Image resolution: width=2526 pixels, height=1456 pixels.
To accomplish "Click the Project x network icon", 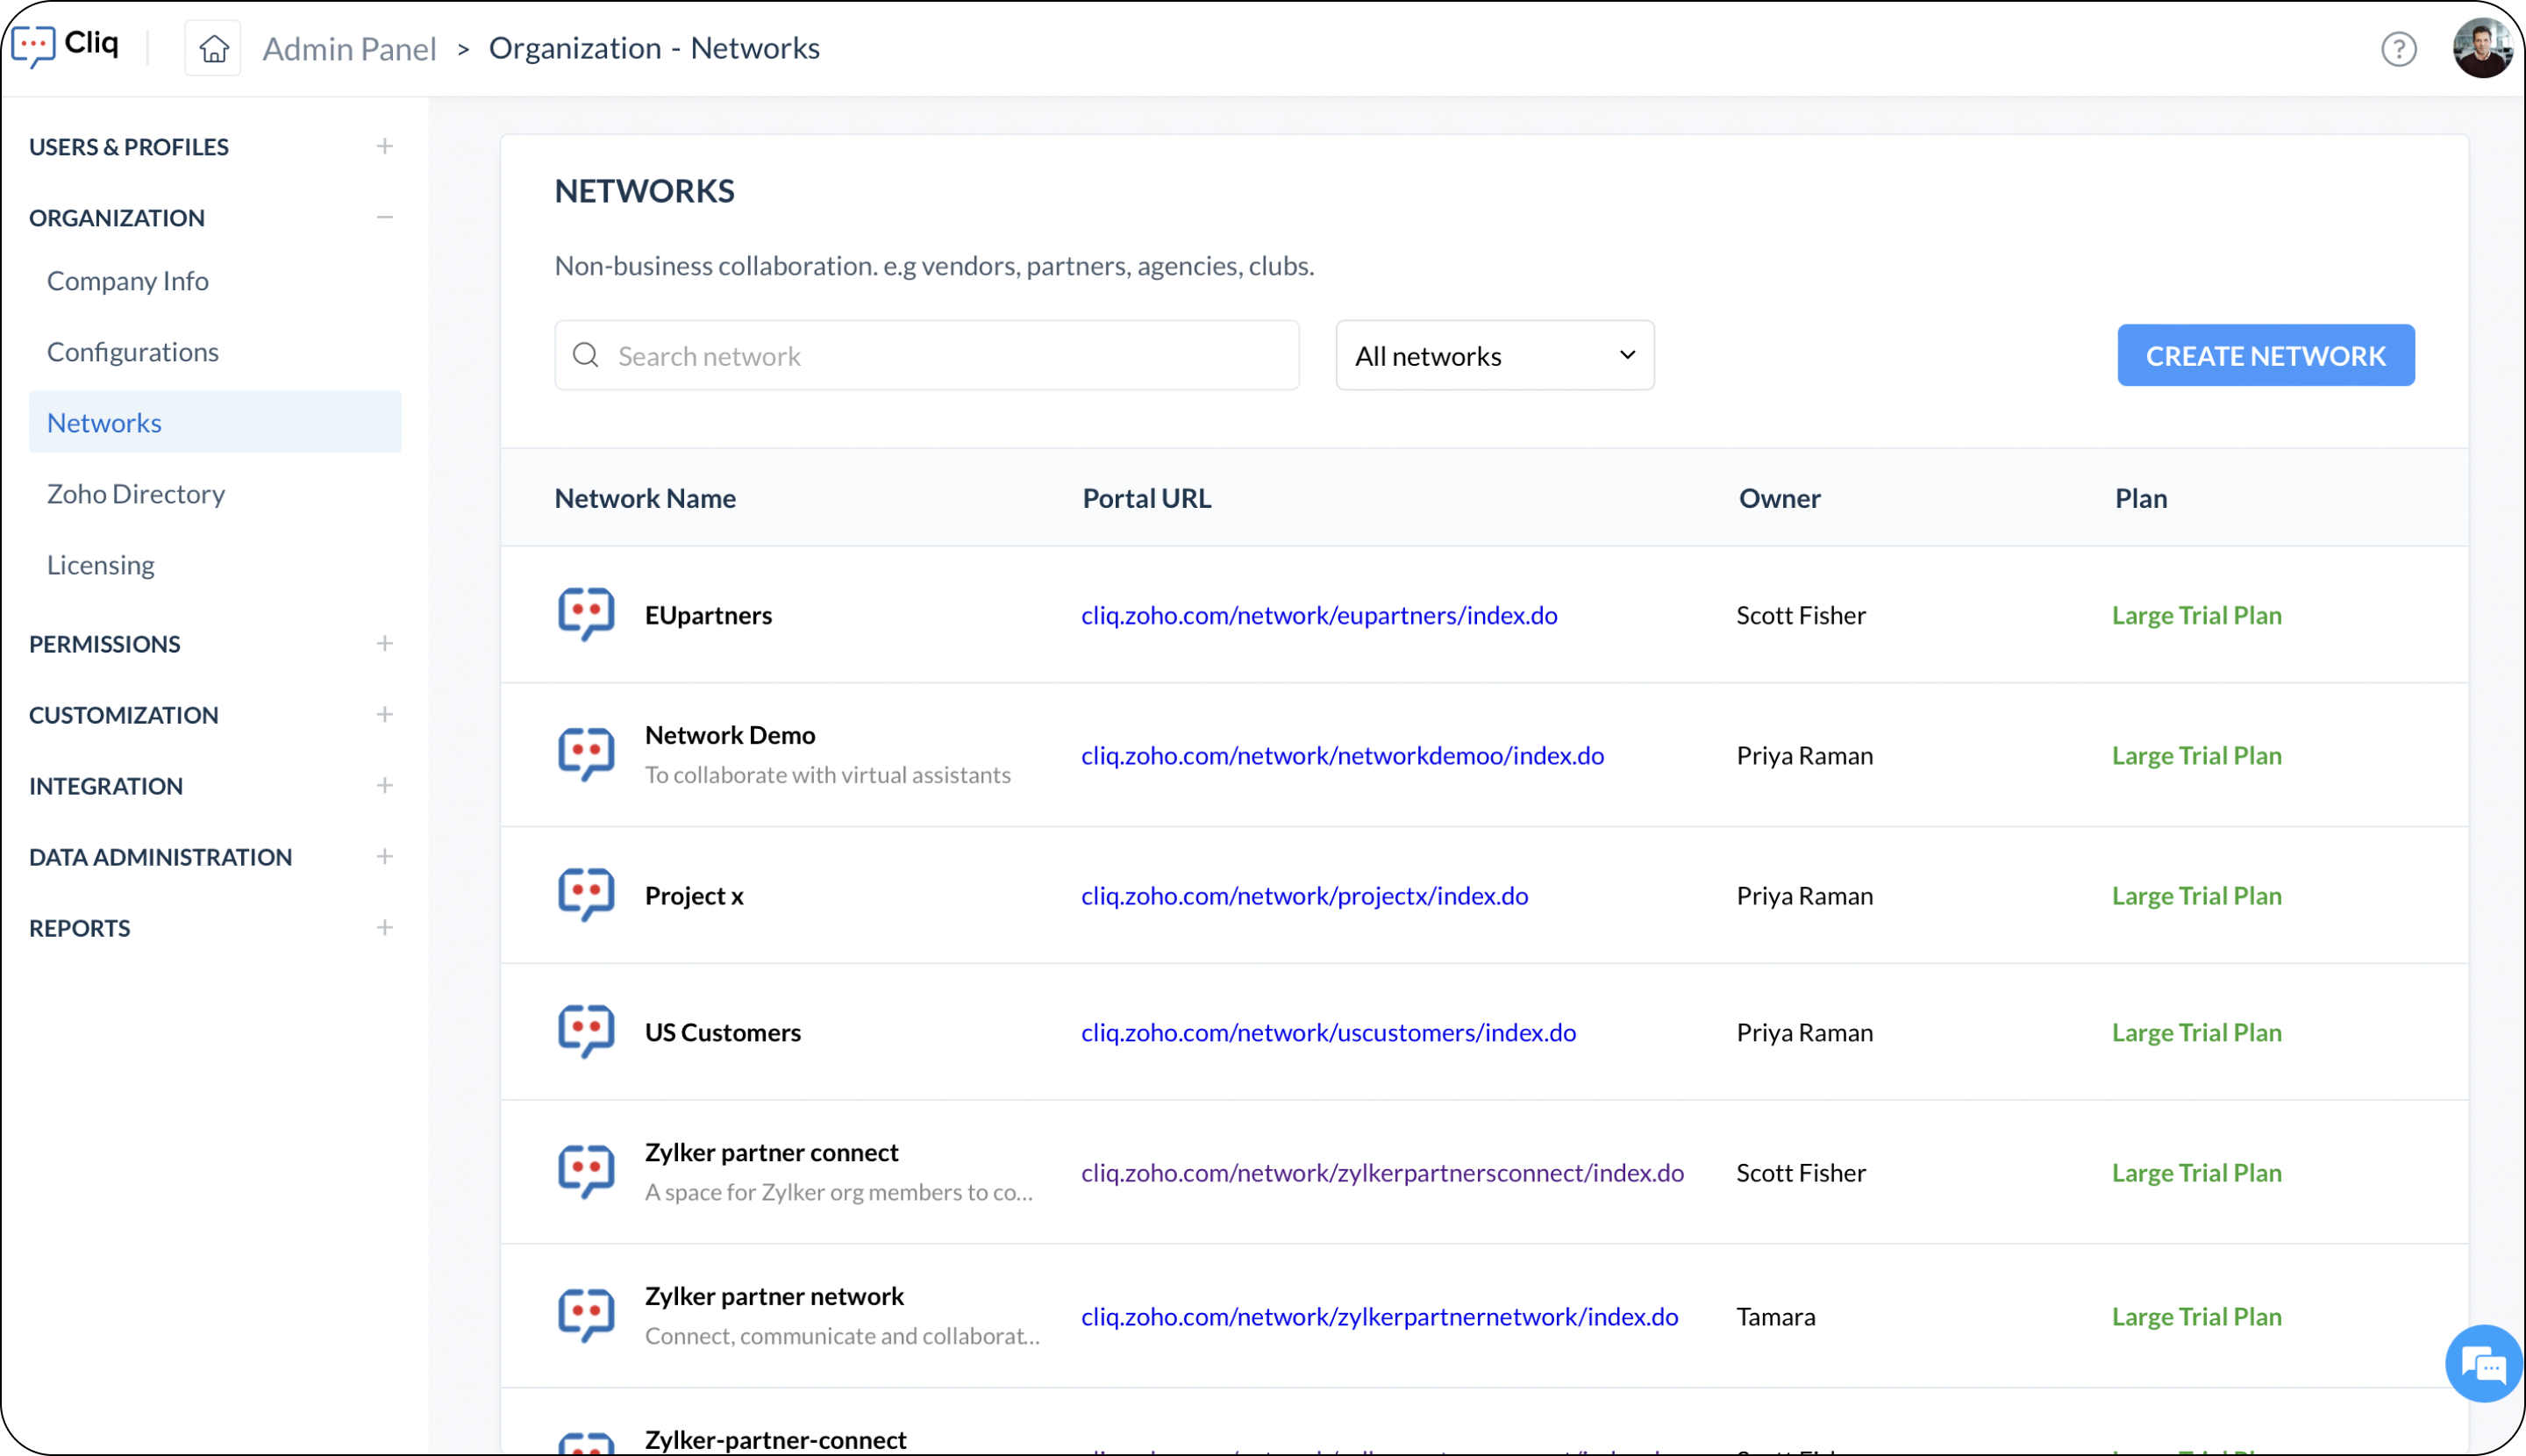I will coord(586,894).
